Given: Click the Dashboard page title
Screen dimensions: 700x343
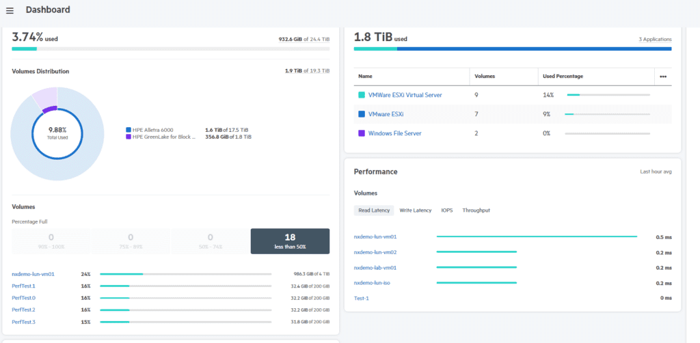Looking at the screenshot, I should (48, 10).
